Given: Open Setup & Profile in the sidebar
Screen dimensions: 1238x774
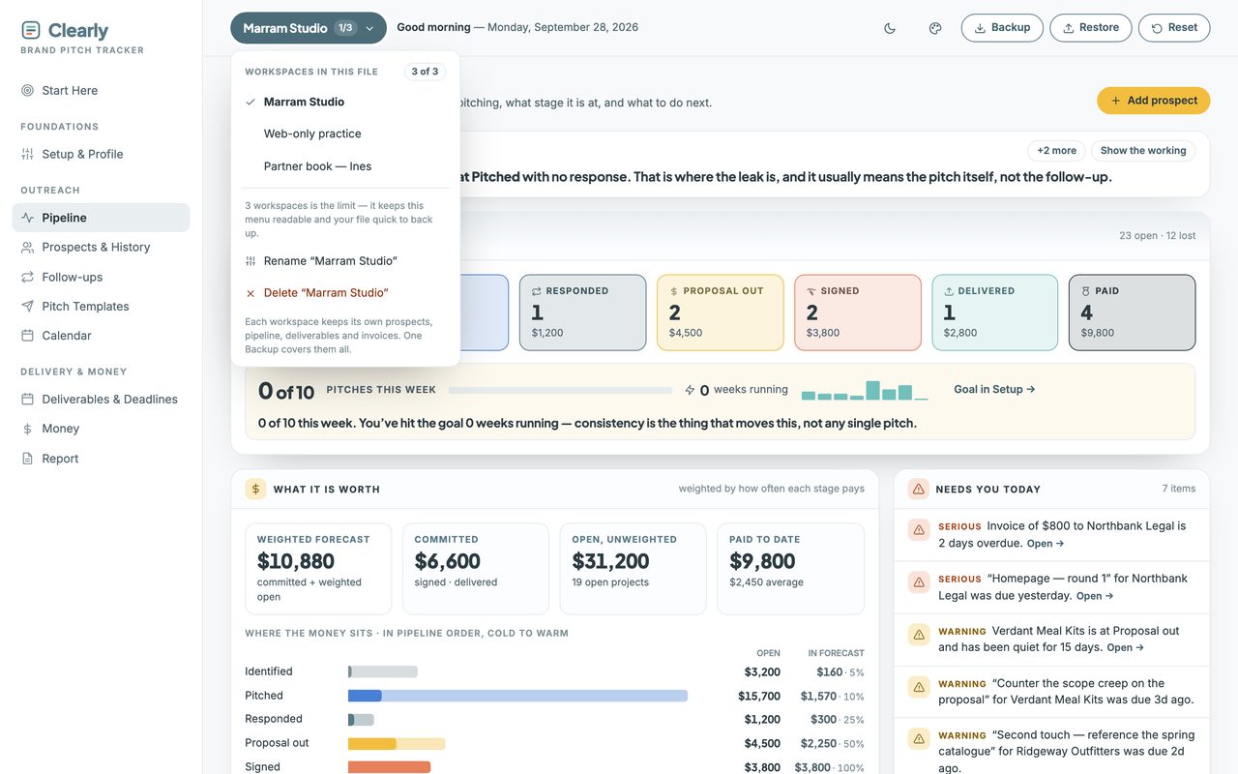Looking at the screenshot, I should point(101,154).
